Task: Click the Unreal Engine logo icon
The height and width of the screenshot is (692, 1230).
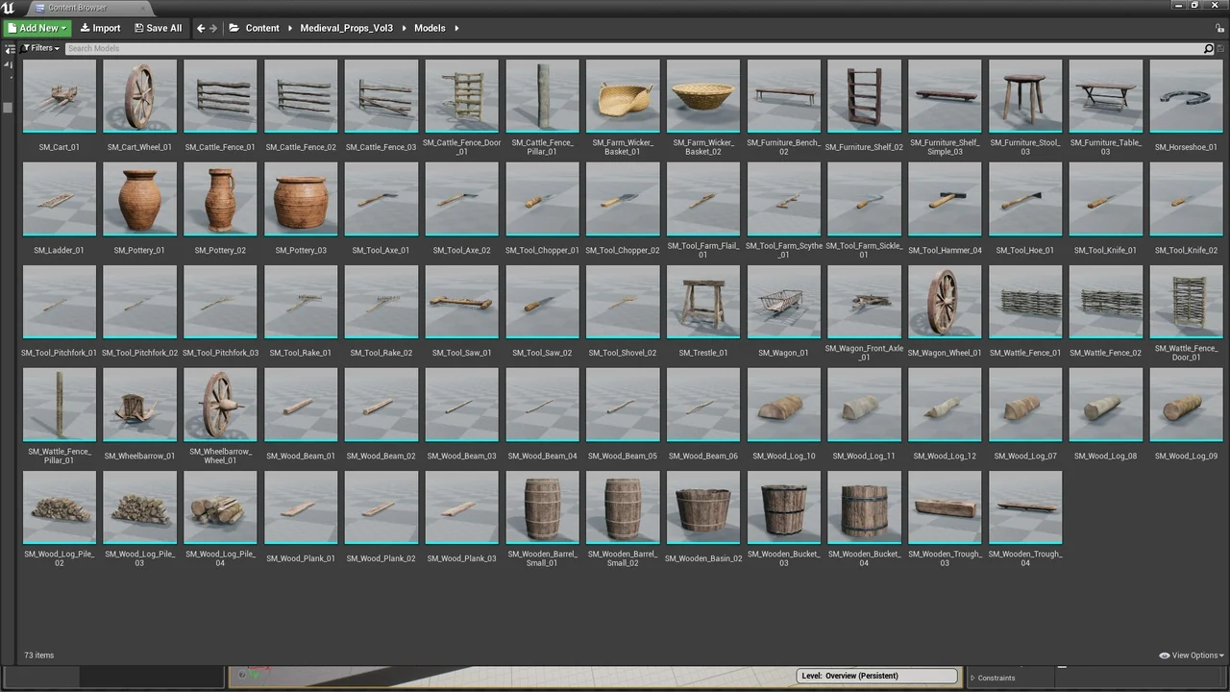Action: coord(9,8)
